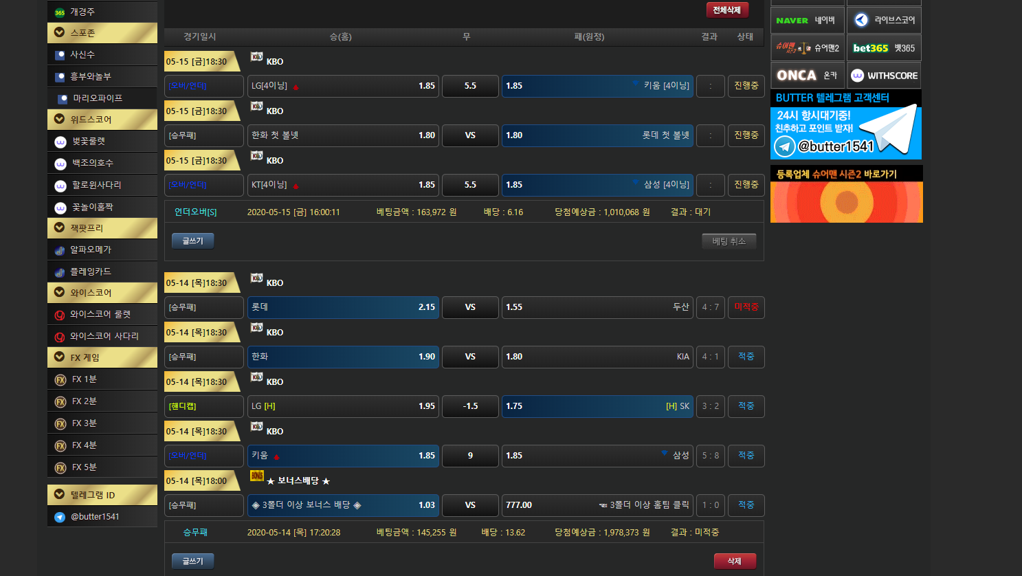Collapse the 스포존 sidebar section

[60, 32]
